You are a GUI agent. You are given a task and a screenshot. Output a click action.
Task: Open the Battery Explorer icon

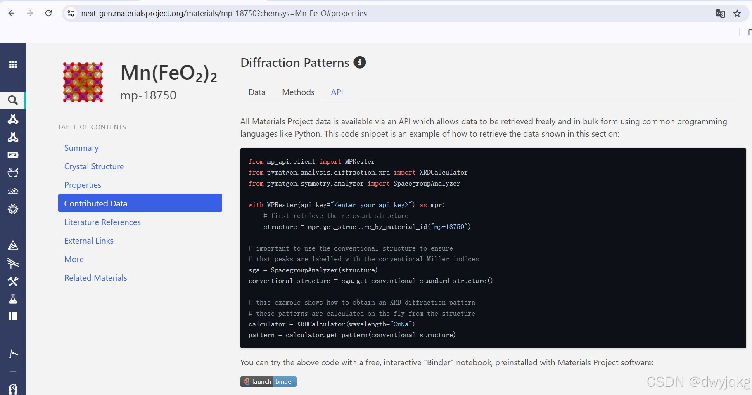(x=13, y=155)
